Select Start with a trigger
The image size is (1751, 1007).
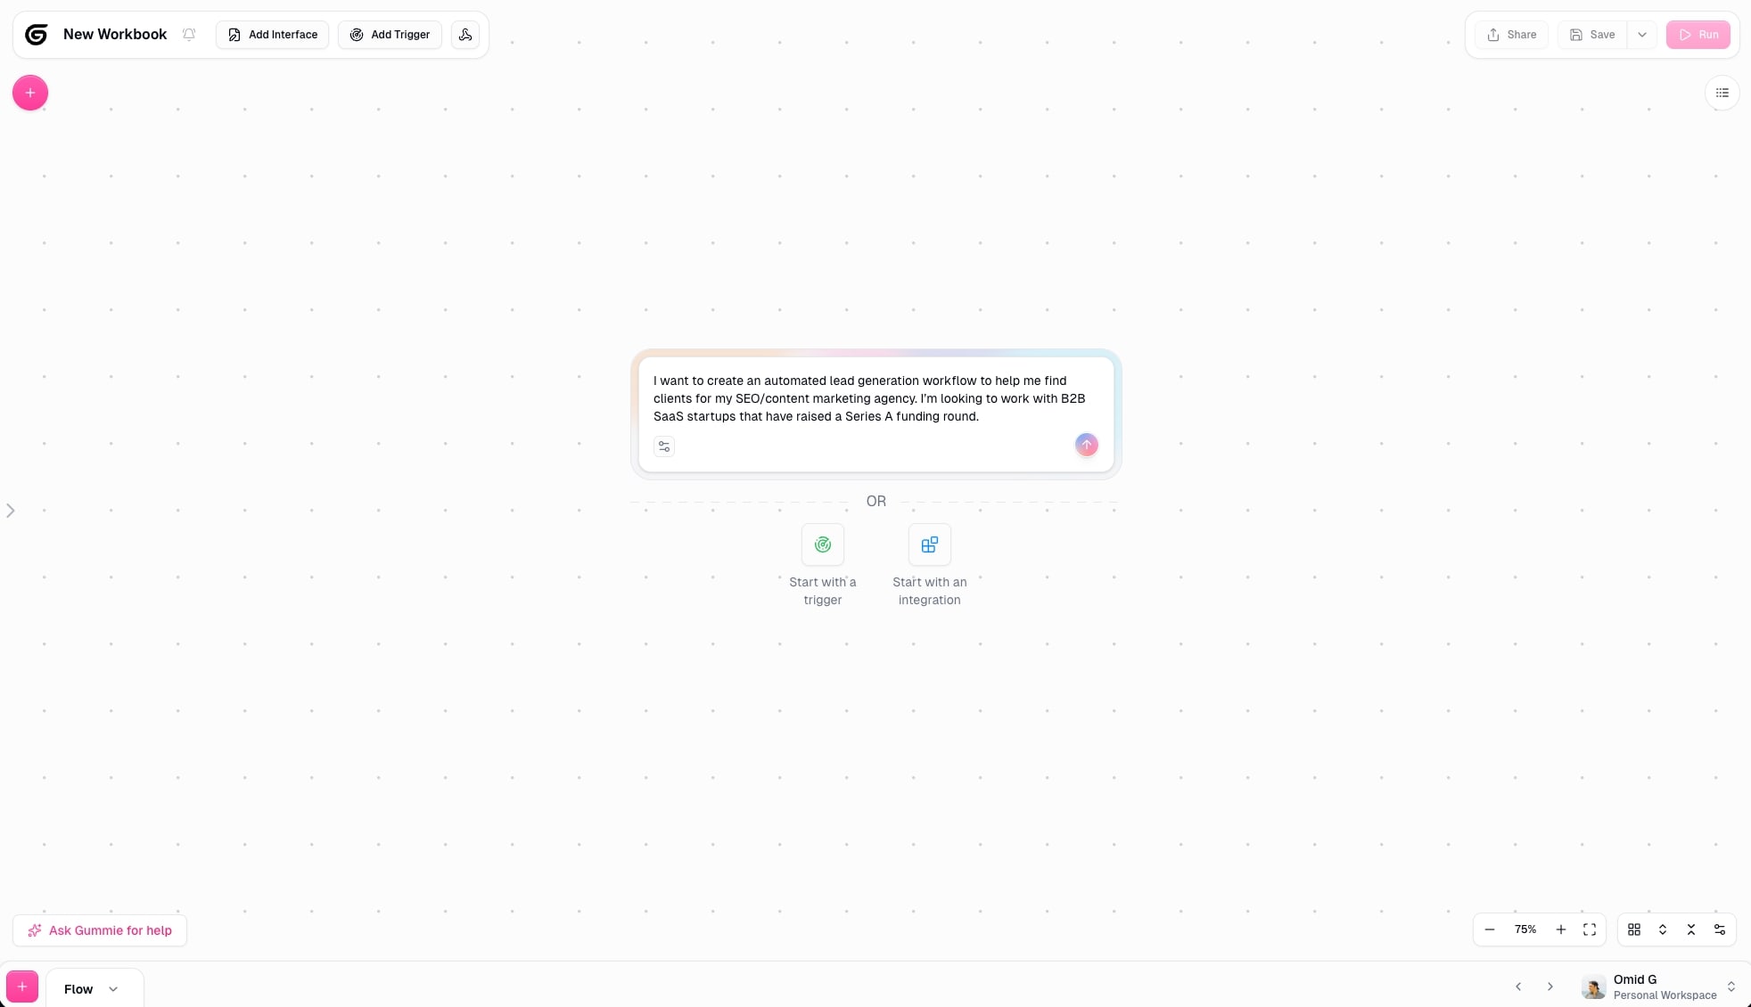click(822, 544)
